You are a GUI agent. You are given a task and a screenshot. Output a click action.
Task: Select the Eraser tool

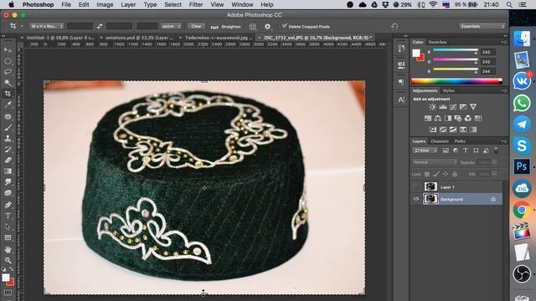tap(8, 160)
